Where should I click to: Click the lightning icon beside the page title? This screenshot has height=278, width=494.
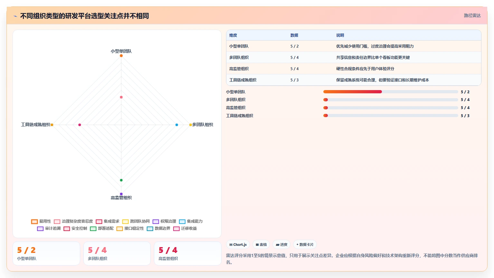(15, 16)
